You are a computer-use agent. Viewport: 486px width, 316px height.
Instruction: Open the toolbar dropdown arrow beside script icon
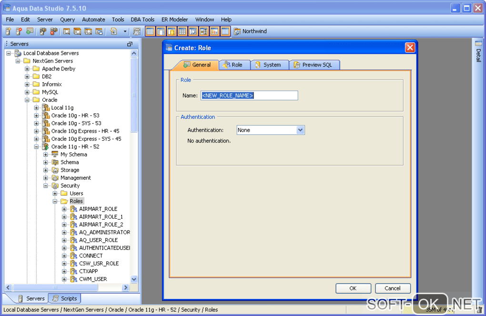click(x=125, y=31)
